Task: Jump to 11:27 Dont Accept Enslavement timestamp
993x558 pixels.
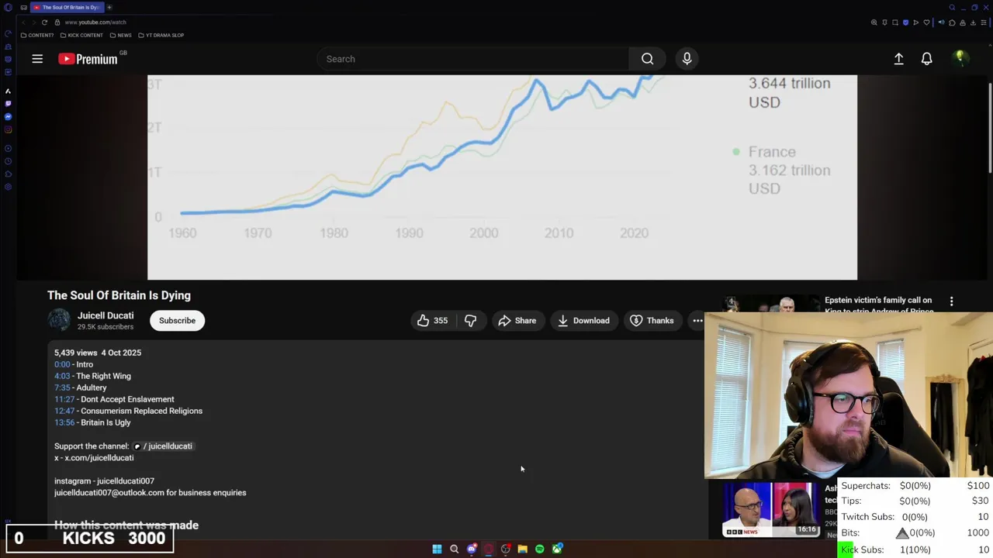Action: click(x=64, y=399)
